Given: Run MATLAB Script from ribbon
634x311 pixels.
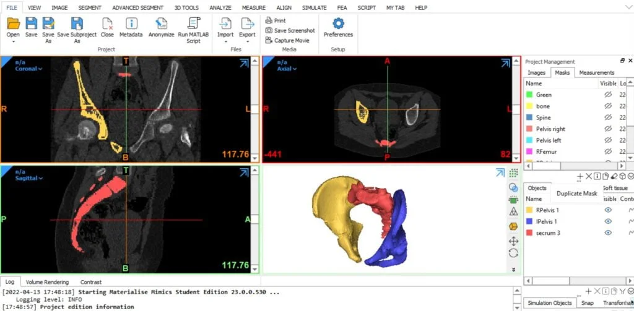Looking at the screenshot, I should pos(193,23).
